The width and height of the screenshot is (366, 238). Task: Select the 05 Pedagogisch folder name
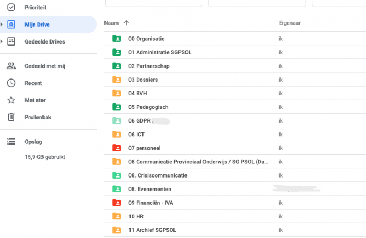click(x=148, y=107)
